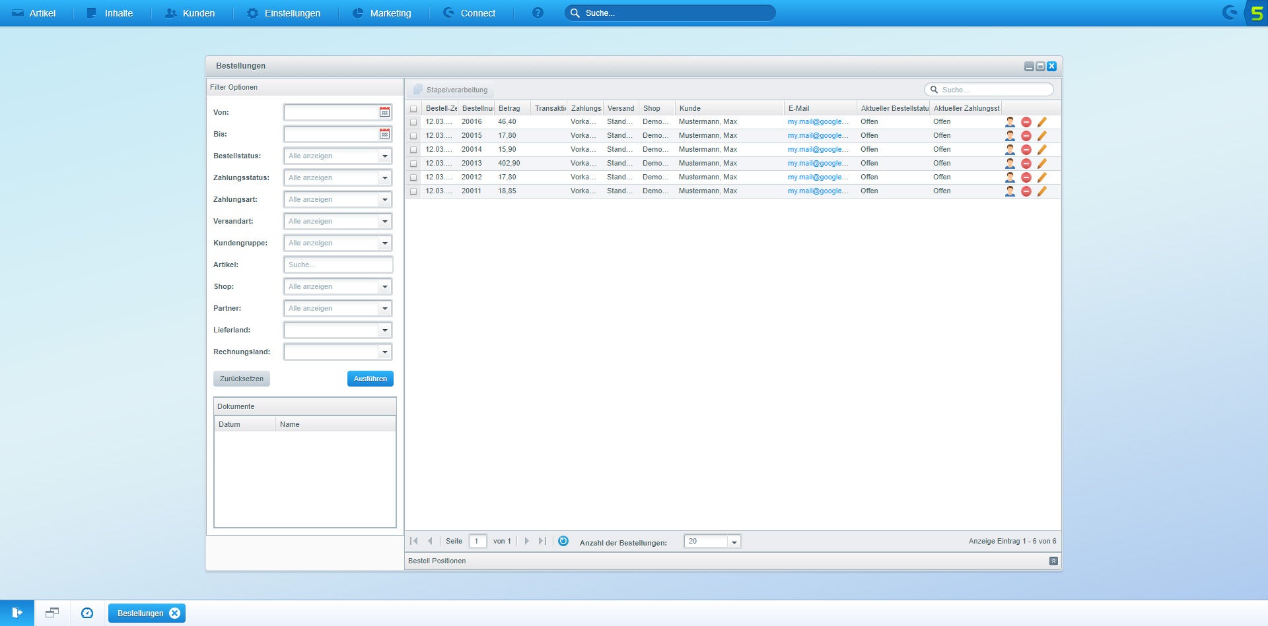Open the Zahlungsstatus filter dropdown

tap(385, 178)
